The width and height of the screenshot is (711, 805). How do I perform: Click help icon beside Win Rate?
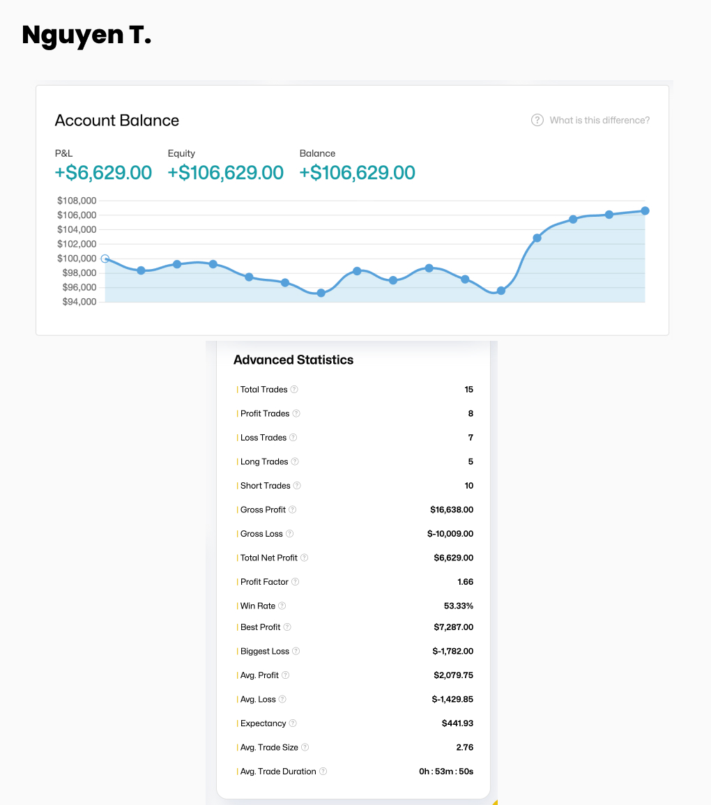click(282, 606)
